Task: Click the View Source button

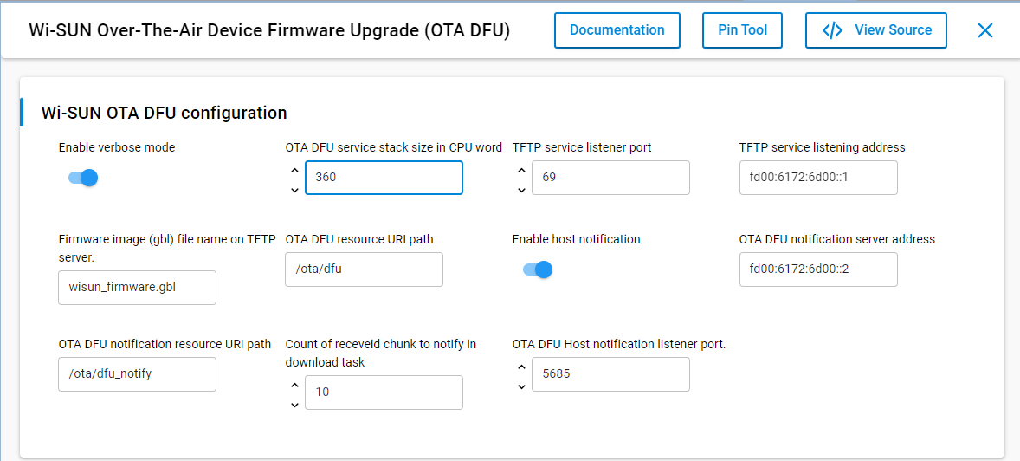Action: (x=875, y=30)
